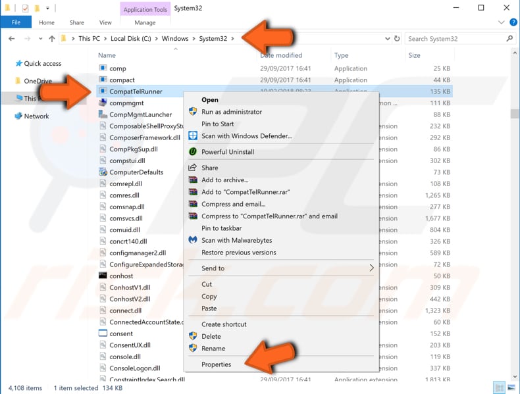Expand the chevron after This PC breadcrumb
The width and height of the screenshot is (520, 394).
point(105,39)
